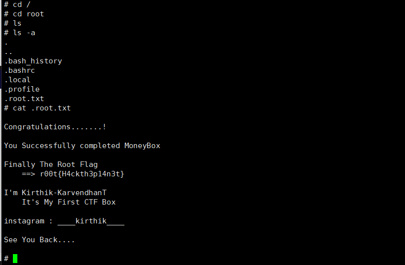Click the ____kirthik____ instagram handle
This screenshot has width=405, height=265.
[x=91, y=221]
